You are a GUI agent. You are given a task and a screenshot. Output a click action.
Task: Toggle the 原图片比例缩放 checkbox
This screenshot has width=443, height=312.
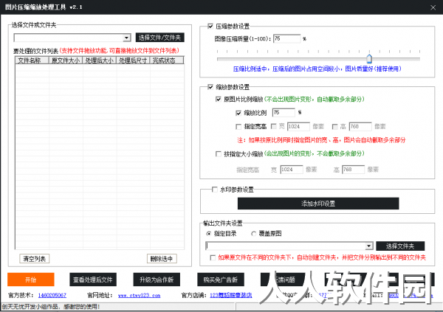[218, 100]
